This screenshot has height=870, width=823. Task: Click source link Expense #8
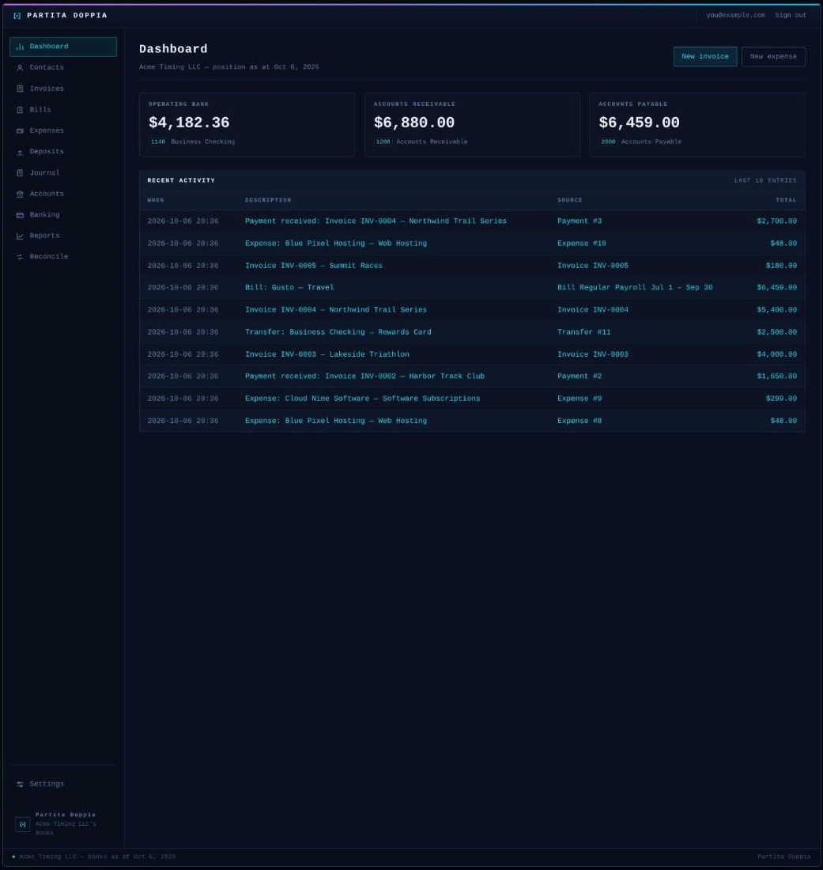pos(579,421)
